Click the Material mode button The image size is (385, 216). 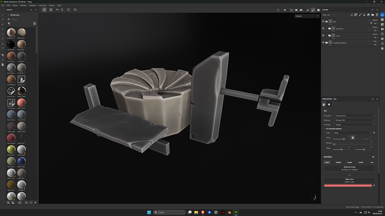pyautogui.click(x=350, y=168)
